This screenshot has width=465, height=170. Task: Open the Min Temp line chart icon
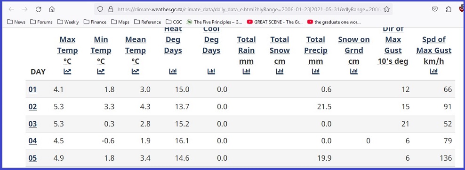point(101,71)
